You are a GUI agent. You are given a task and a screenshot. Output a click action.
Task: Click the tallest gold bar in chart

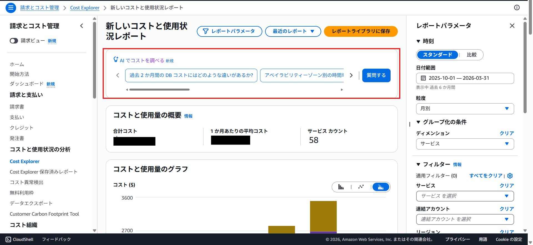pos(323,216)
